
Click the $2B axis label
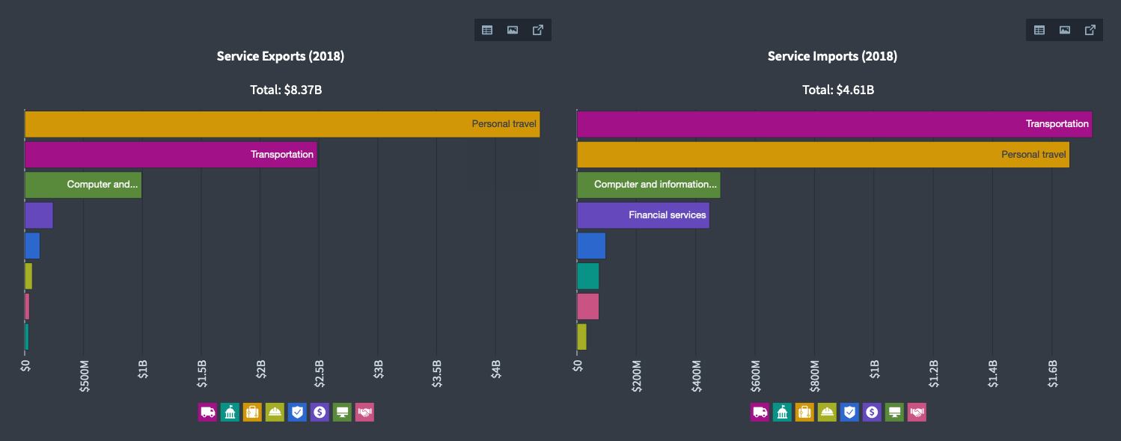pos(260,370)
